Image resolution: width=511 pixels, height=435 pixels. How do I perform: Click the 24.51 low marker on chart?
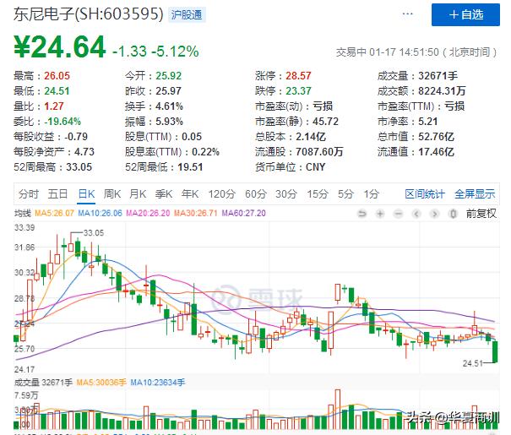[x=472, y=363]
